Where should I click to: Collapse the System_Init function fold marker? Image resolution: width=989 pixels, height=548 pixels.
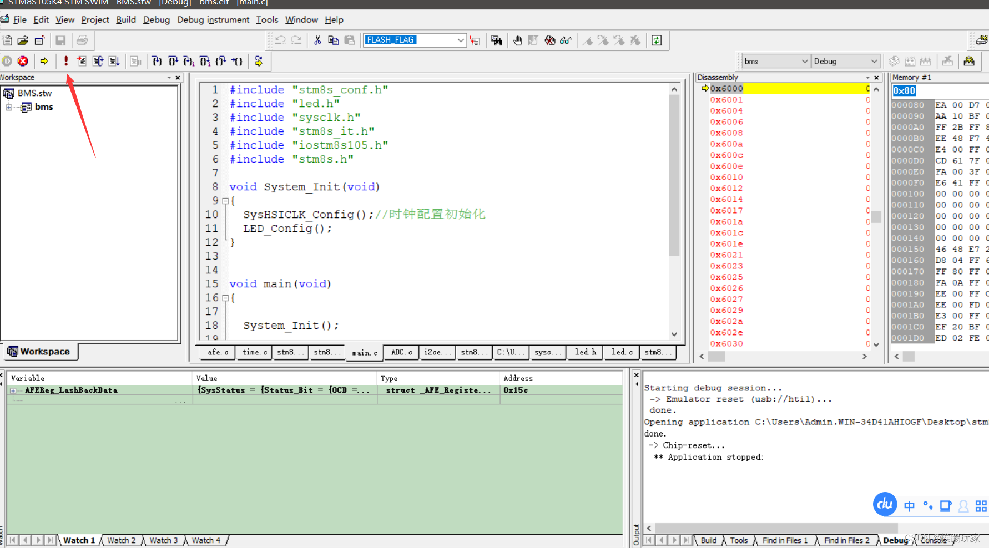coord(225,201)
